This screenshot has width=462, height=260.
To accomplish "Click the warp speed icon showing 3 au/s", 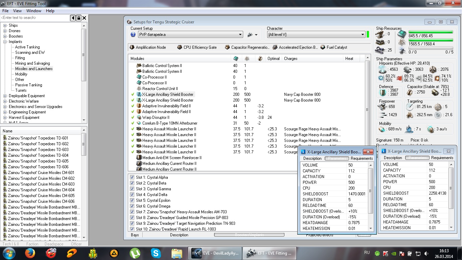I will (431, 129).
